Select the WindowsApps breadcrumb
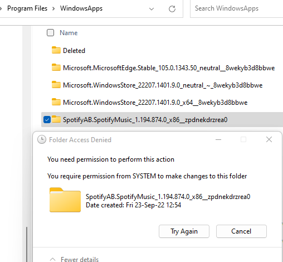This screenshot has width=283, height=262. click(81, 8)
